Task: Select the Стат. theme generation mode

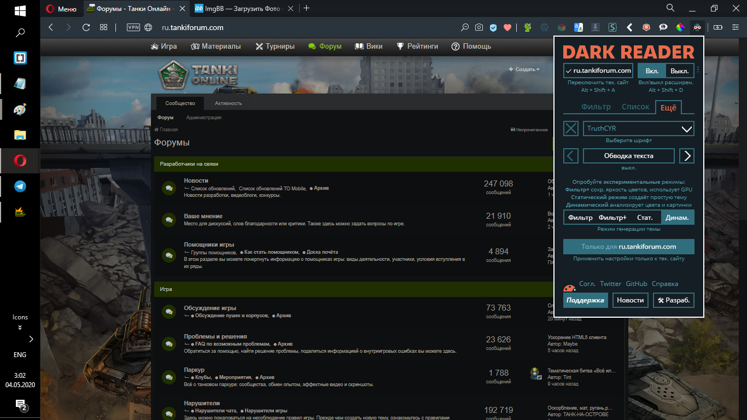Action: 645,218
